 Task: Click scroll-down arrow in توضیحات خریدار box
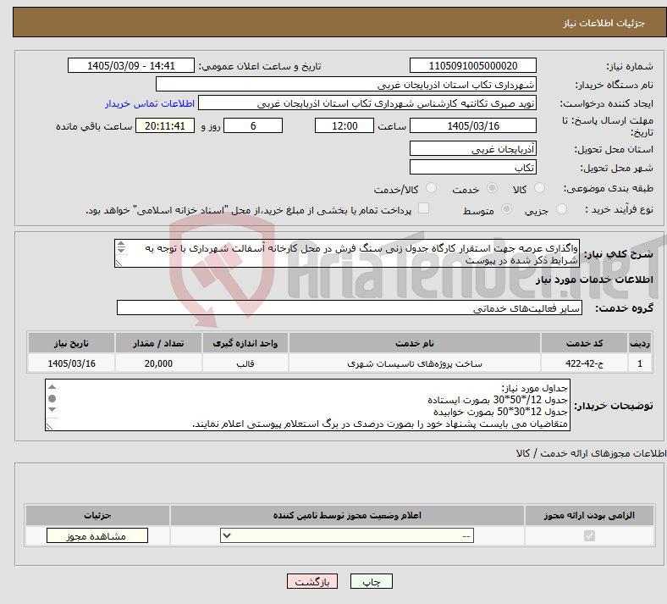[52, 409]
